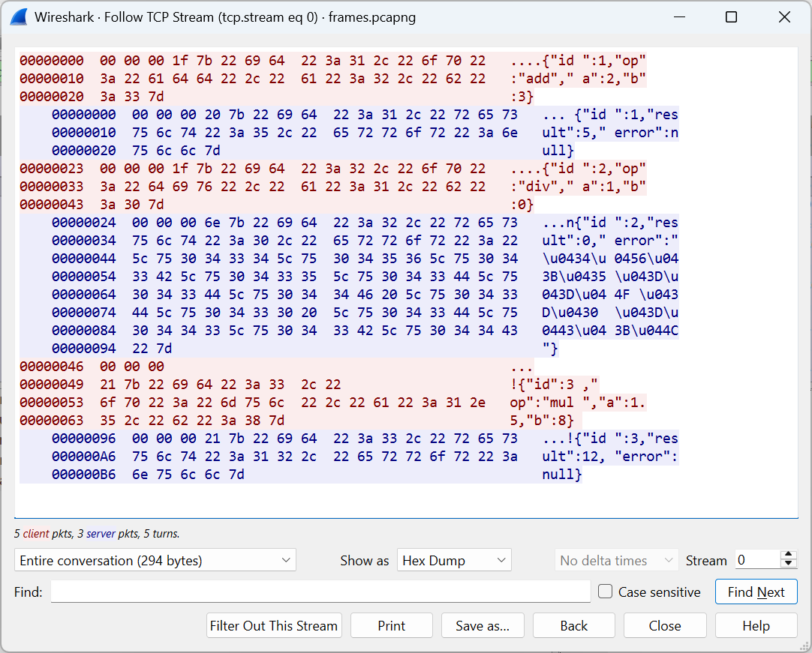812x653 pixels.
Task: Click ASCII text op":"mul ","a":1.
Action: 578,403
